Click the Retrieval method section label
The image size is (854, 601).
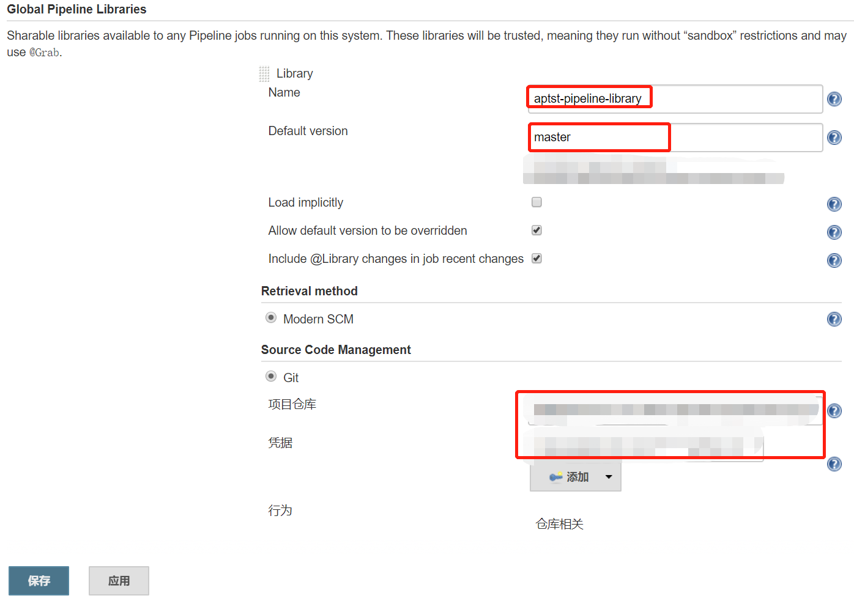[x=310, y=291]
